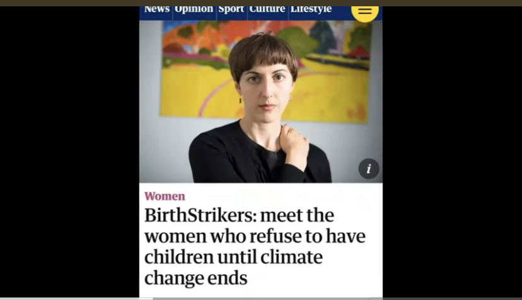The width and height of the screenshot is (522, 300).
Task: Click the dark strip above the navigation
Action: pos(261,3)
